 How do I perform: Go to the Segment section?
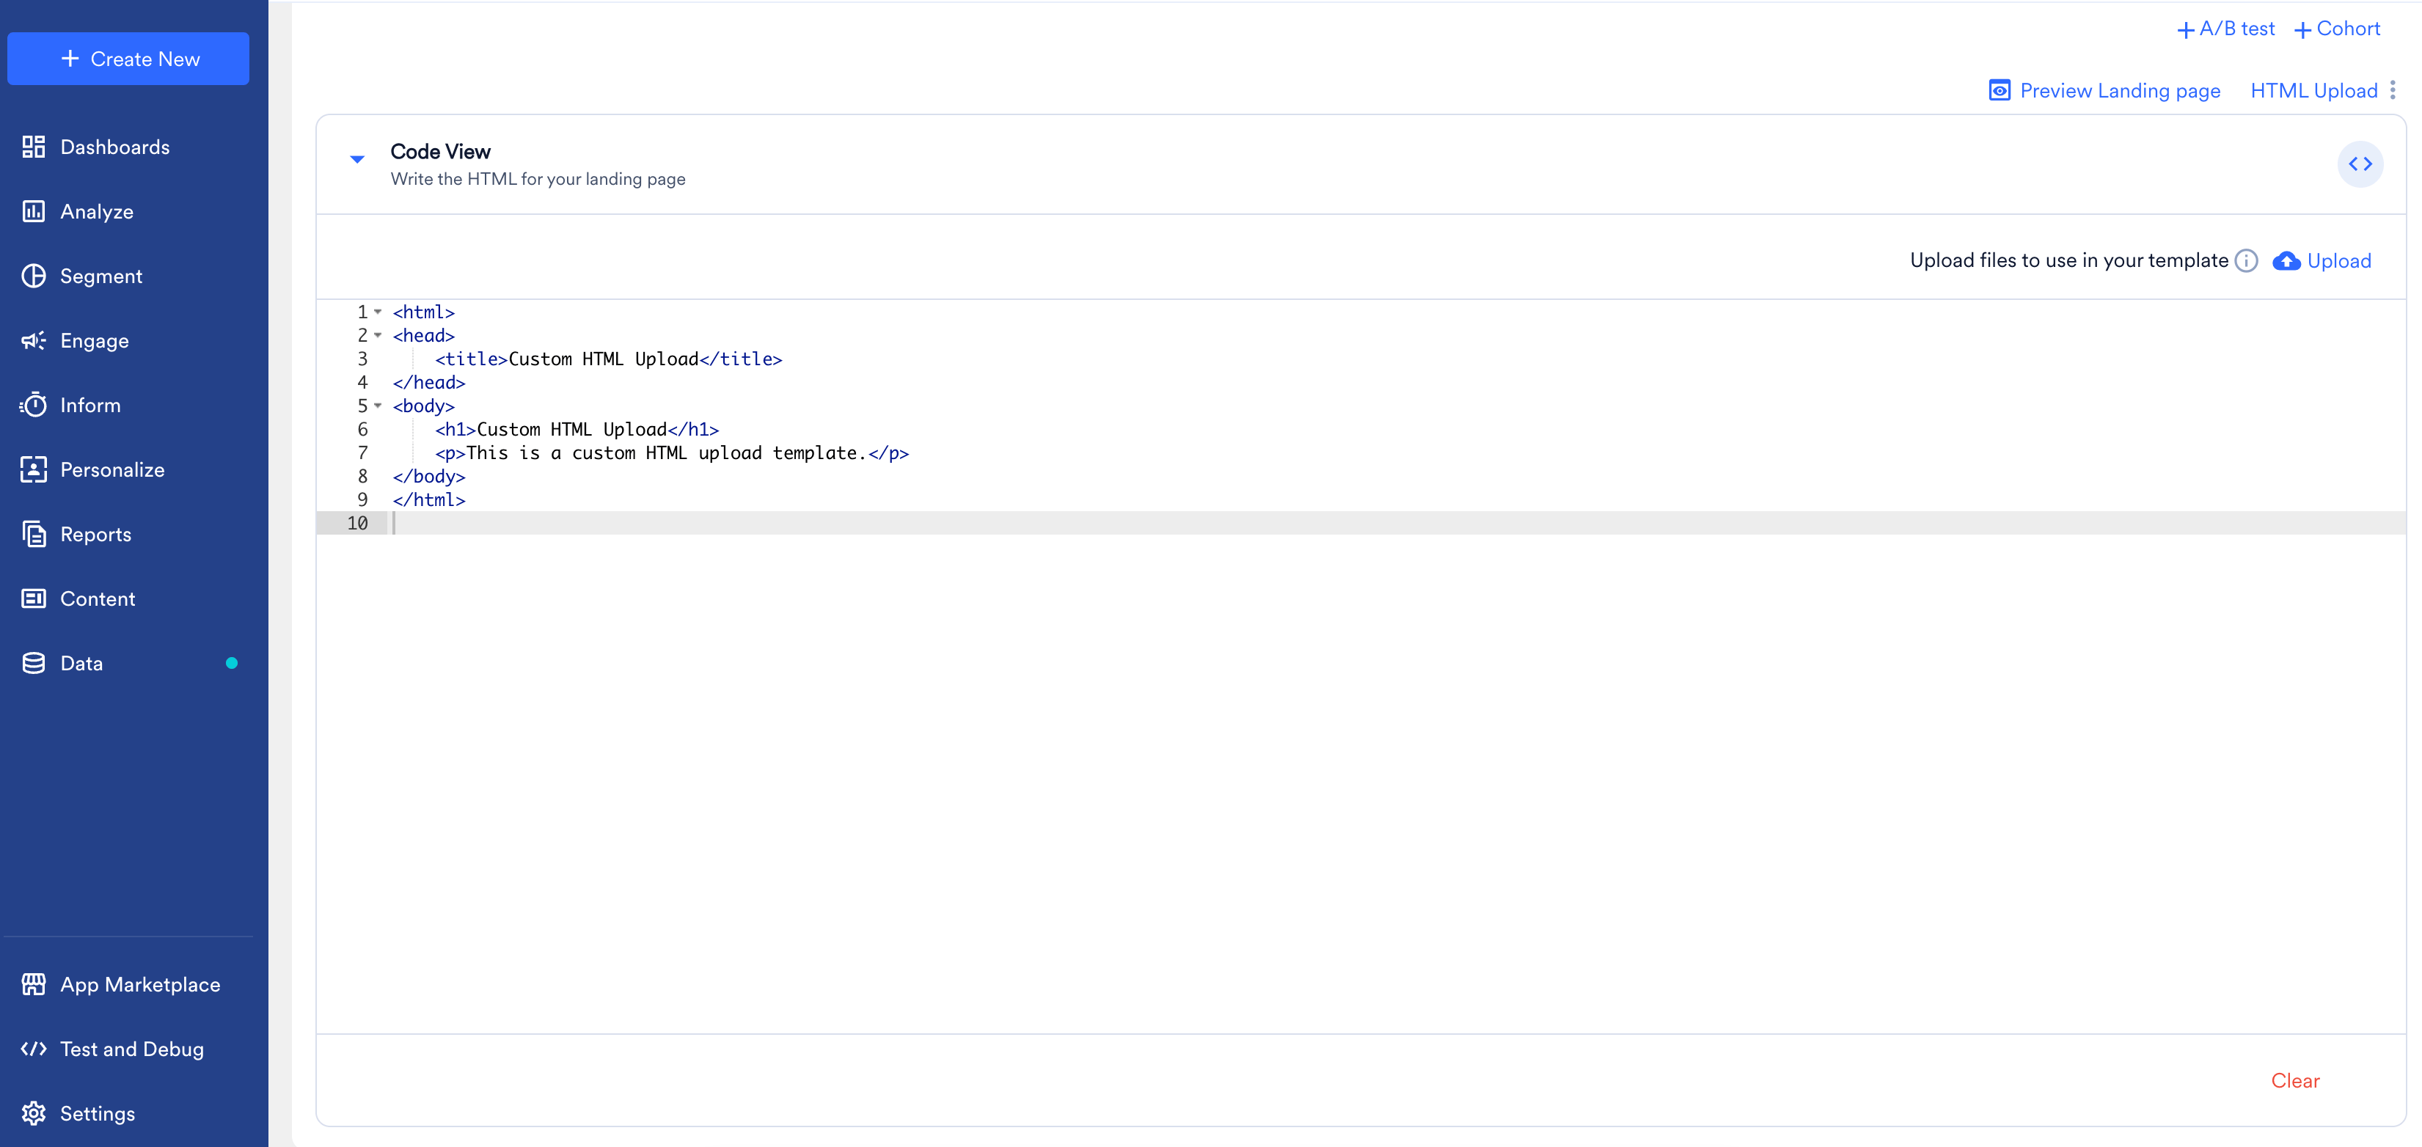click(x=101, y=276)
